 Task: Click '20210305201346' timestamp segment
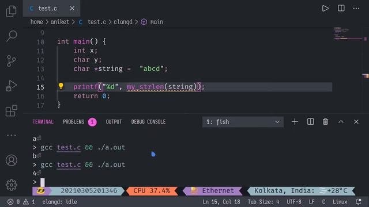(x=89, y=190)
